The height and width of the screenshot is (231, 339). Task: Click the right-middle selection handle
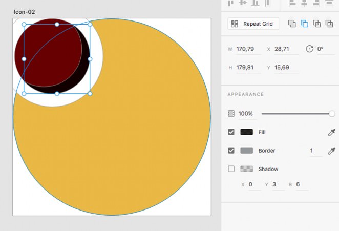click(x=90, y=59)
